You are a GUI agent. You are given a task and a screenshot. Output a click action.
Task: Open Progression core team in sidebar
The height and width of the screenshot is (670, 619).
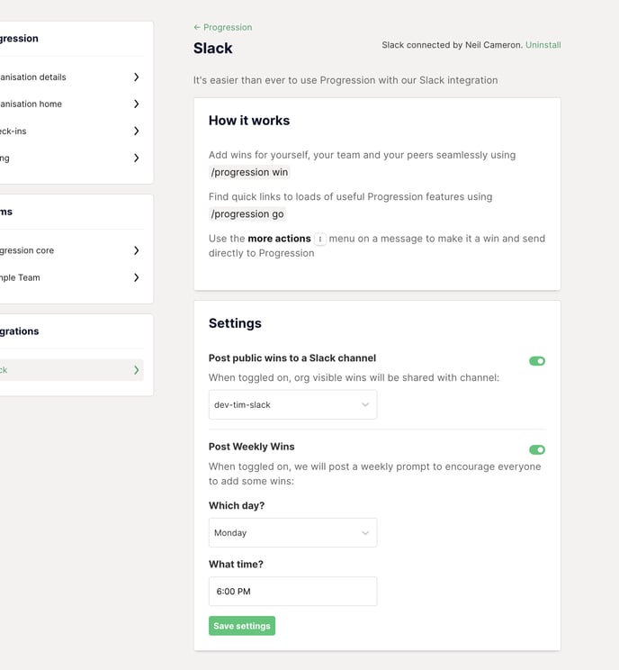(29, 250)
